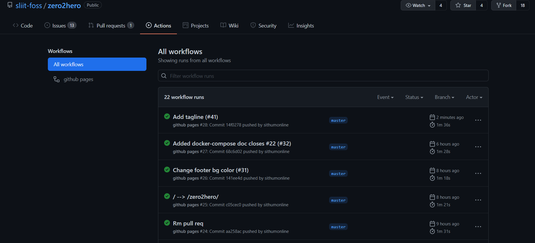Click calendar icon next to 2 minutes ago
Screen dimensions: 535x243
click(x=432, y=117)
